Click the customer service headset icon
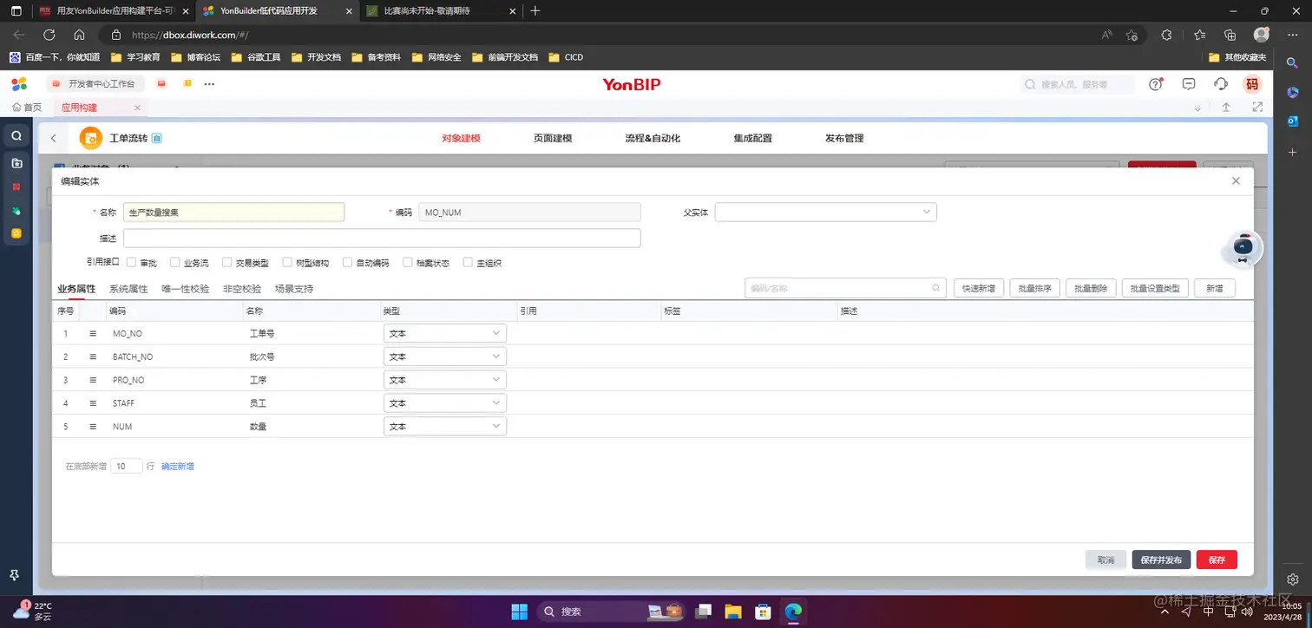This screenshot has height=628, width=1312. pyautogui.click(x=1220, y=84)
